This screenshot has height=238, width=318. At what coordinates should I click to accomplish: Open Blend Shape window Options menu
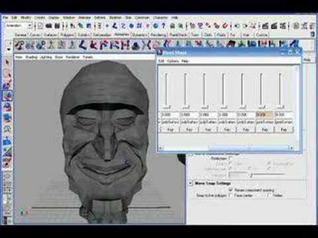pyautogui.click(x=173, y=61)
